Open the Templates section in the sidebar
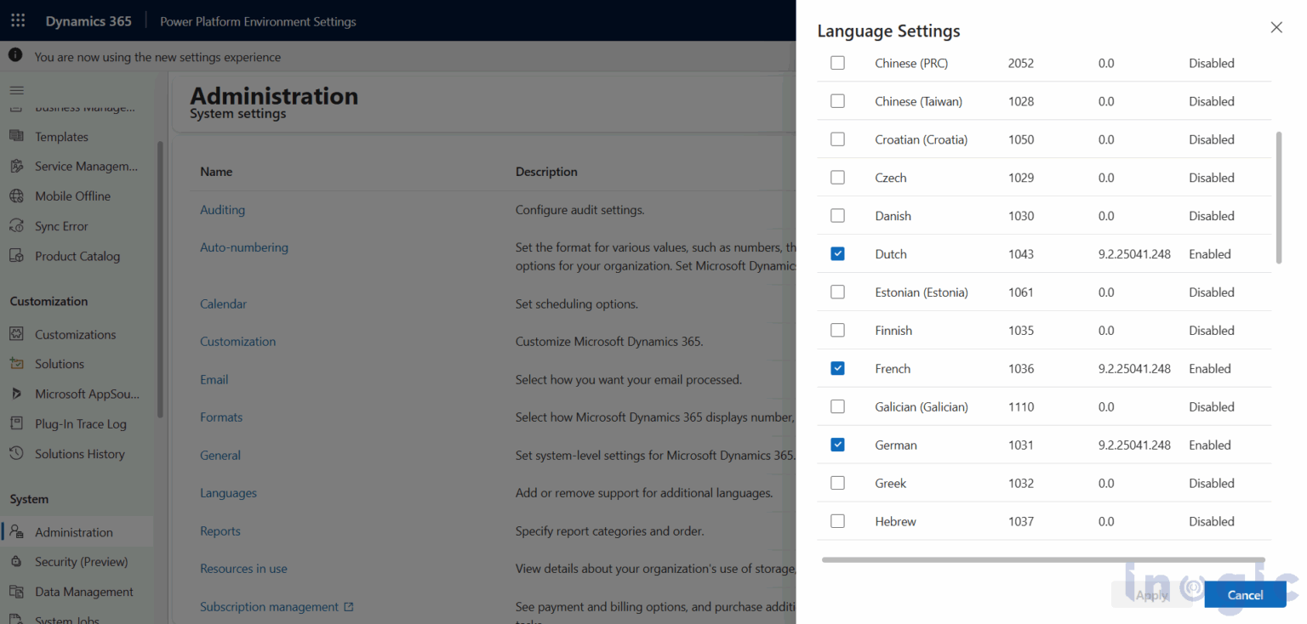The image size is (1307, 624). pyautogui.click(x=60, y=136)
